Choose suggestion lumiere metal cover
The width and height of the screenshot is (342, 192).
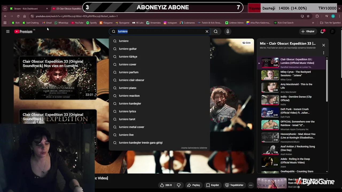point(159,127)
